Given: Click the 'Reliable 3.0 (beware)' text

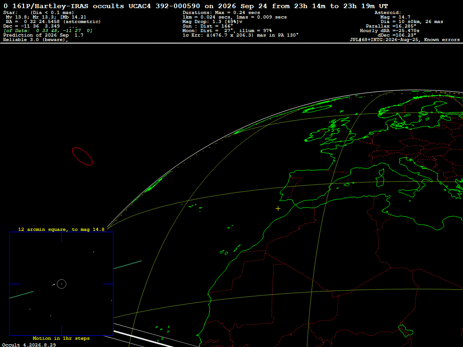Looking at the screenshot, I should (x=36, y=40).
